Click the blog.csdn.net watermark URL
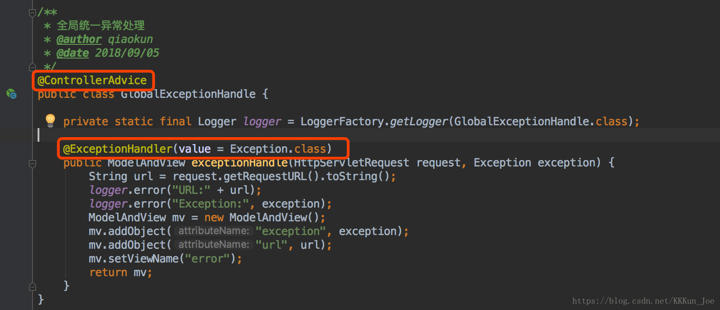The width and height of the screenshot is (720, 310). 643,301
